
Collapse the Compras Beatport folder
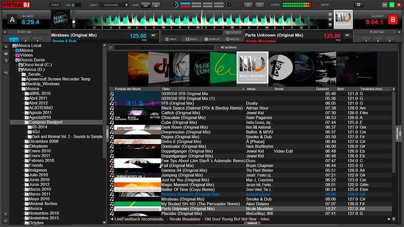pos(23,122)
